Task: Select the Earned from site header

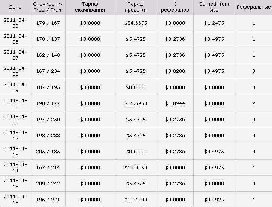Action: [x=214, y=7]
